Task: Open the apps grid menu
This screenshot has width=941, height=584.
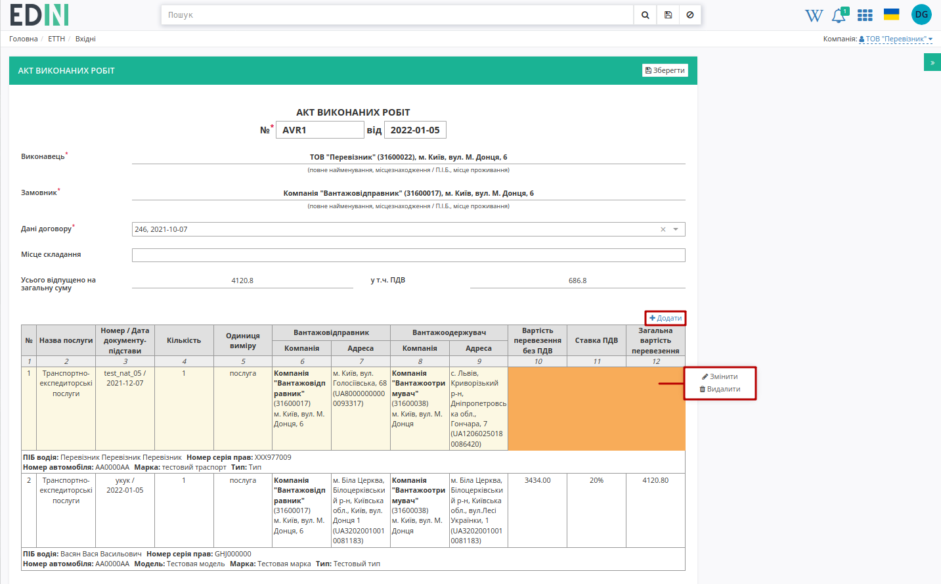Action: 865,15
